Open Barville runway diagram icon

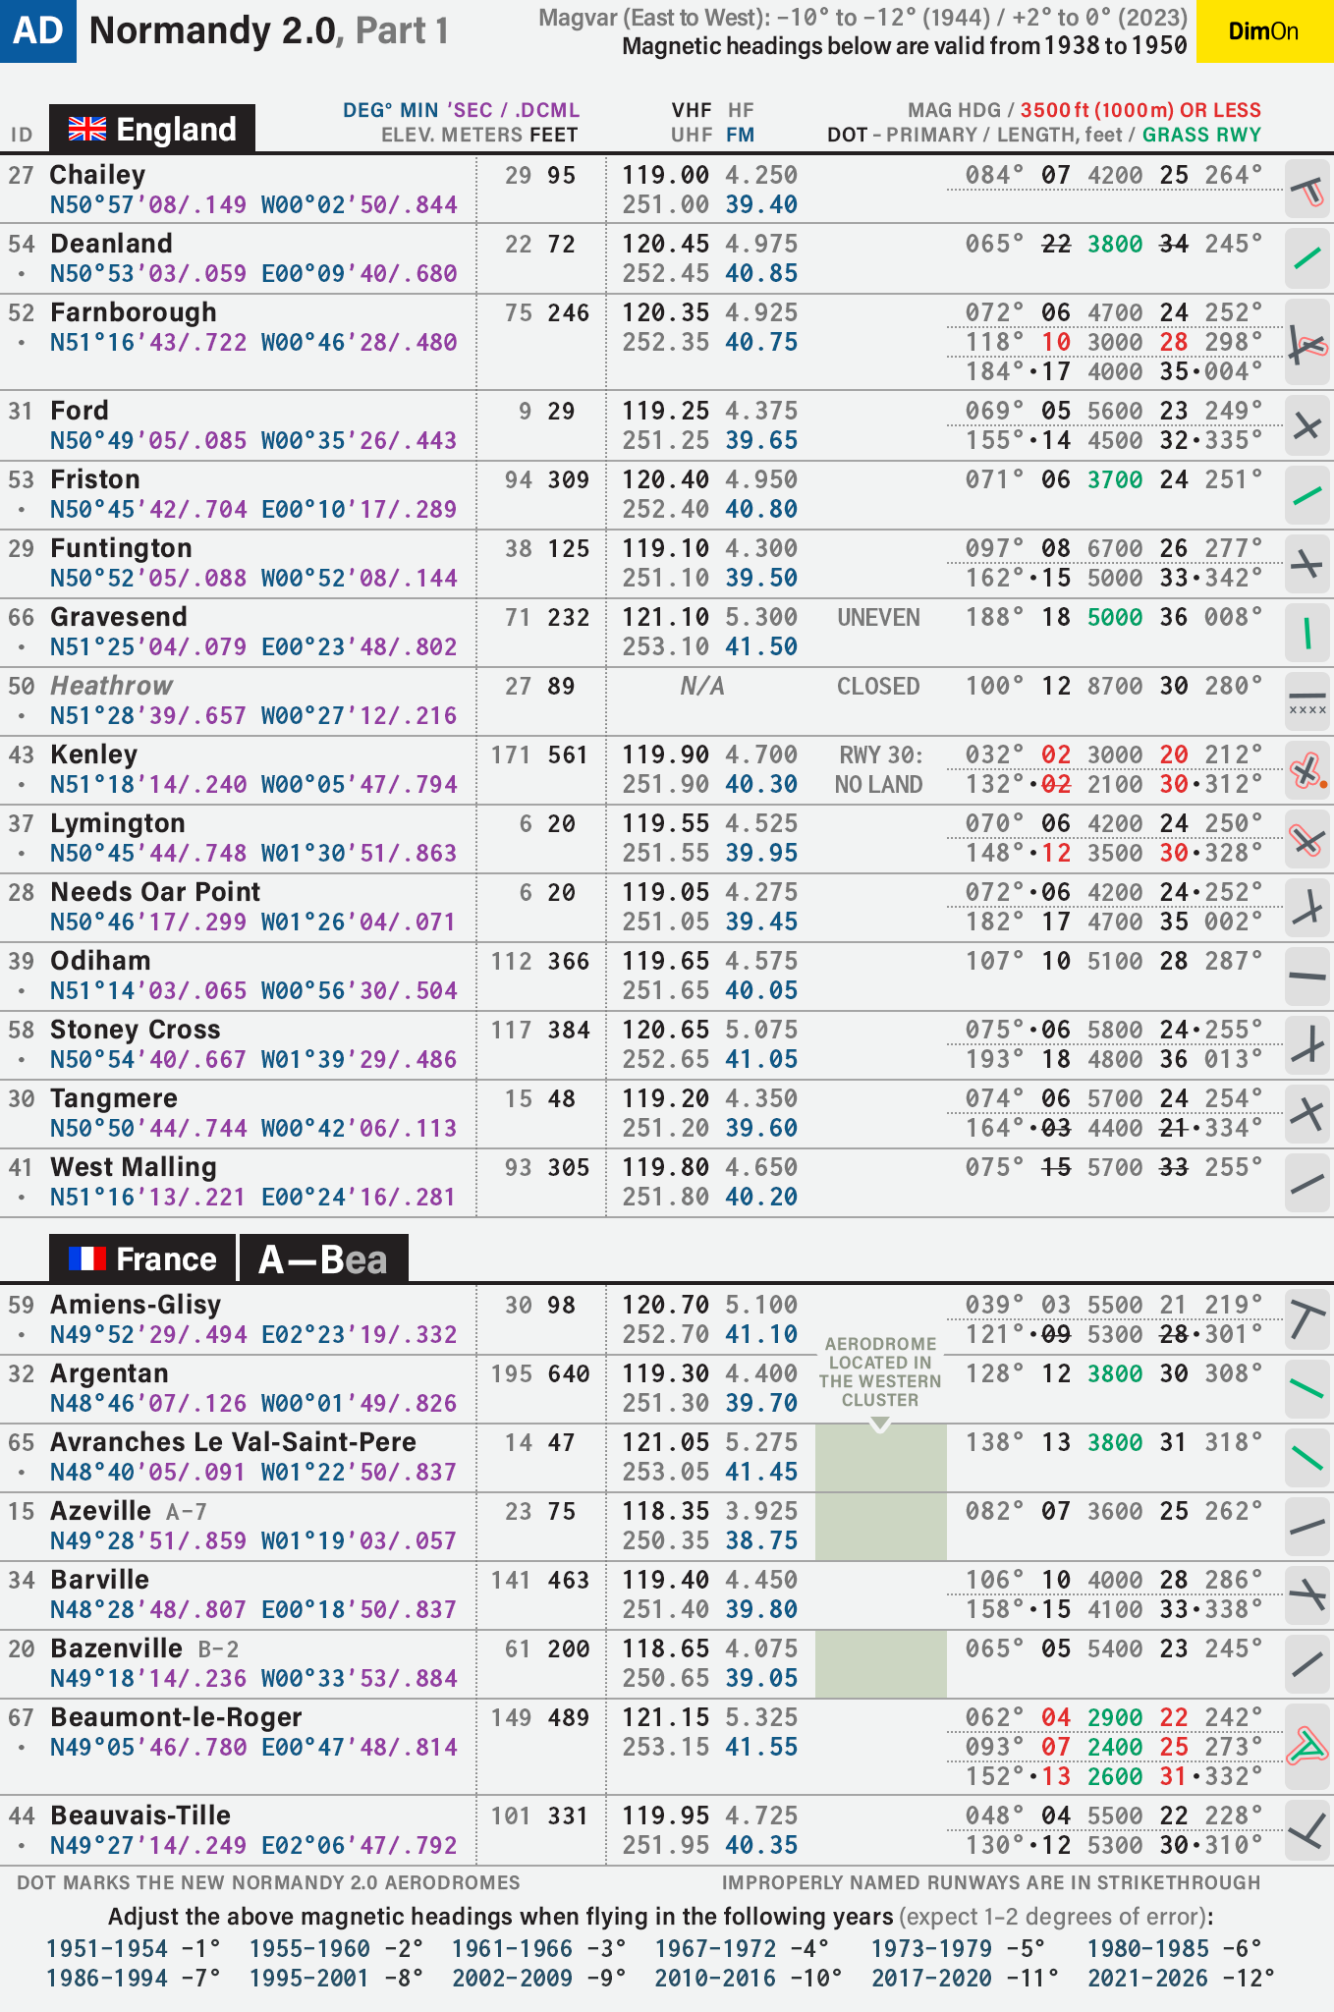(x=1307, y=1595)
